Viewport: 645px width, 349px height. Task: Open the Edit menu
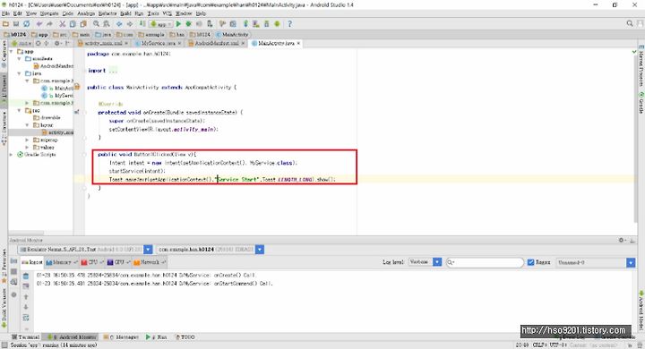click(17, 13)
